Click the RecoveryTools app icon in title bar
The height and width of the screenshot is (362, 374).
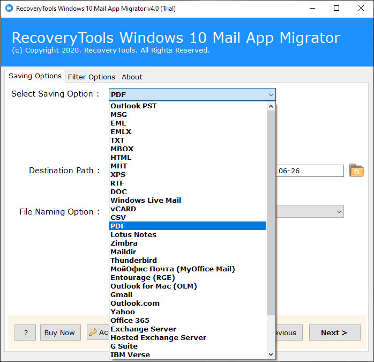(x=9, y=9)
